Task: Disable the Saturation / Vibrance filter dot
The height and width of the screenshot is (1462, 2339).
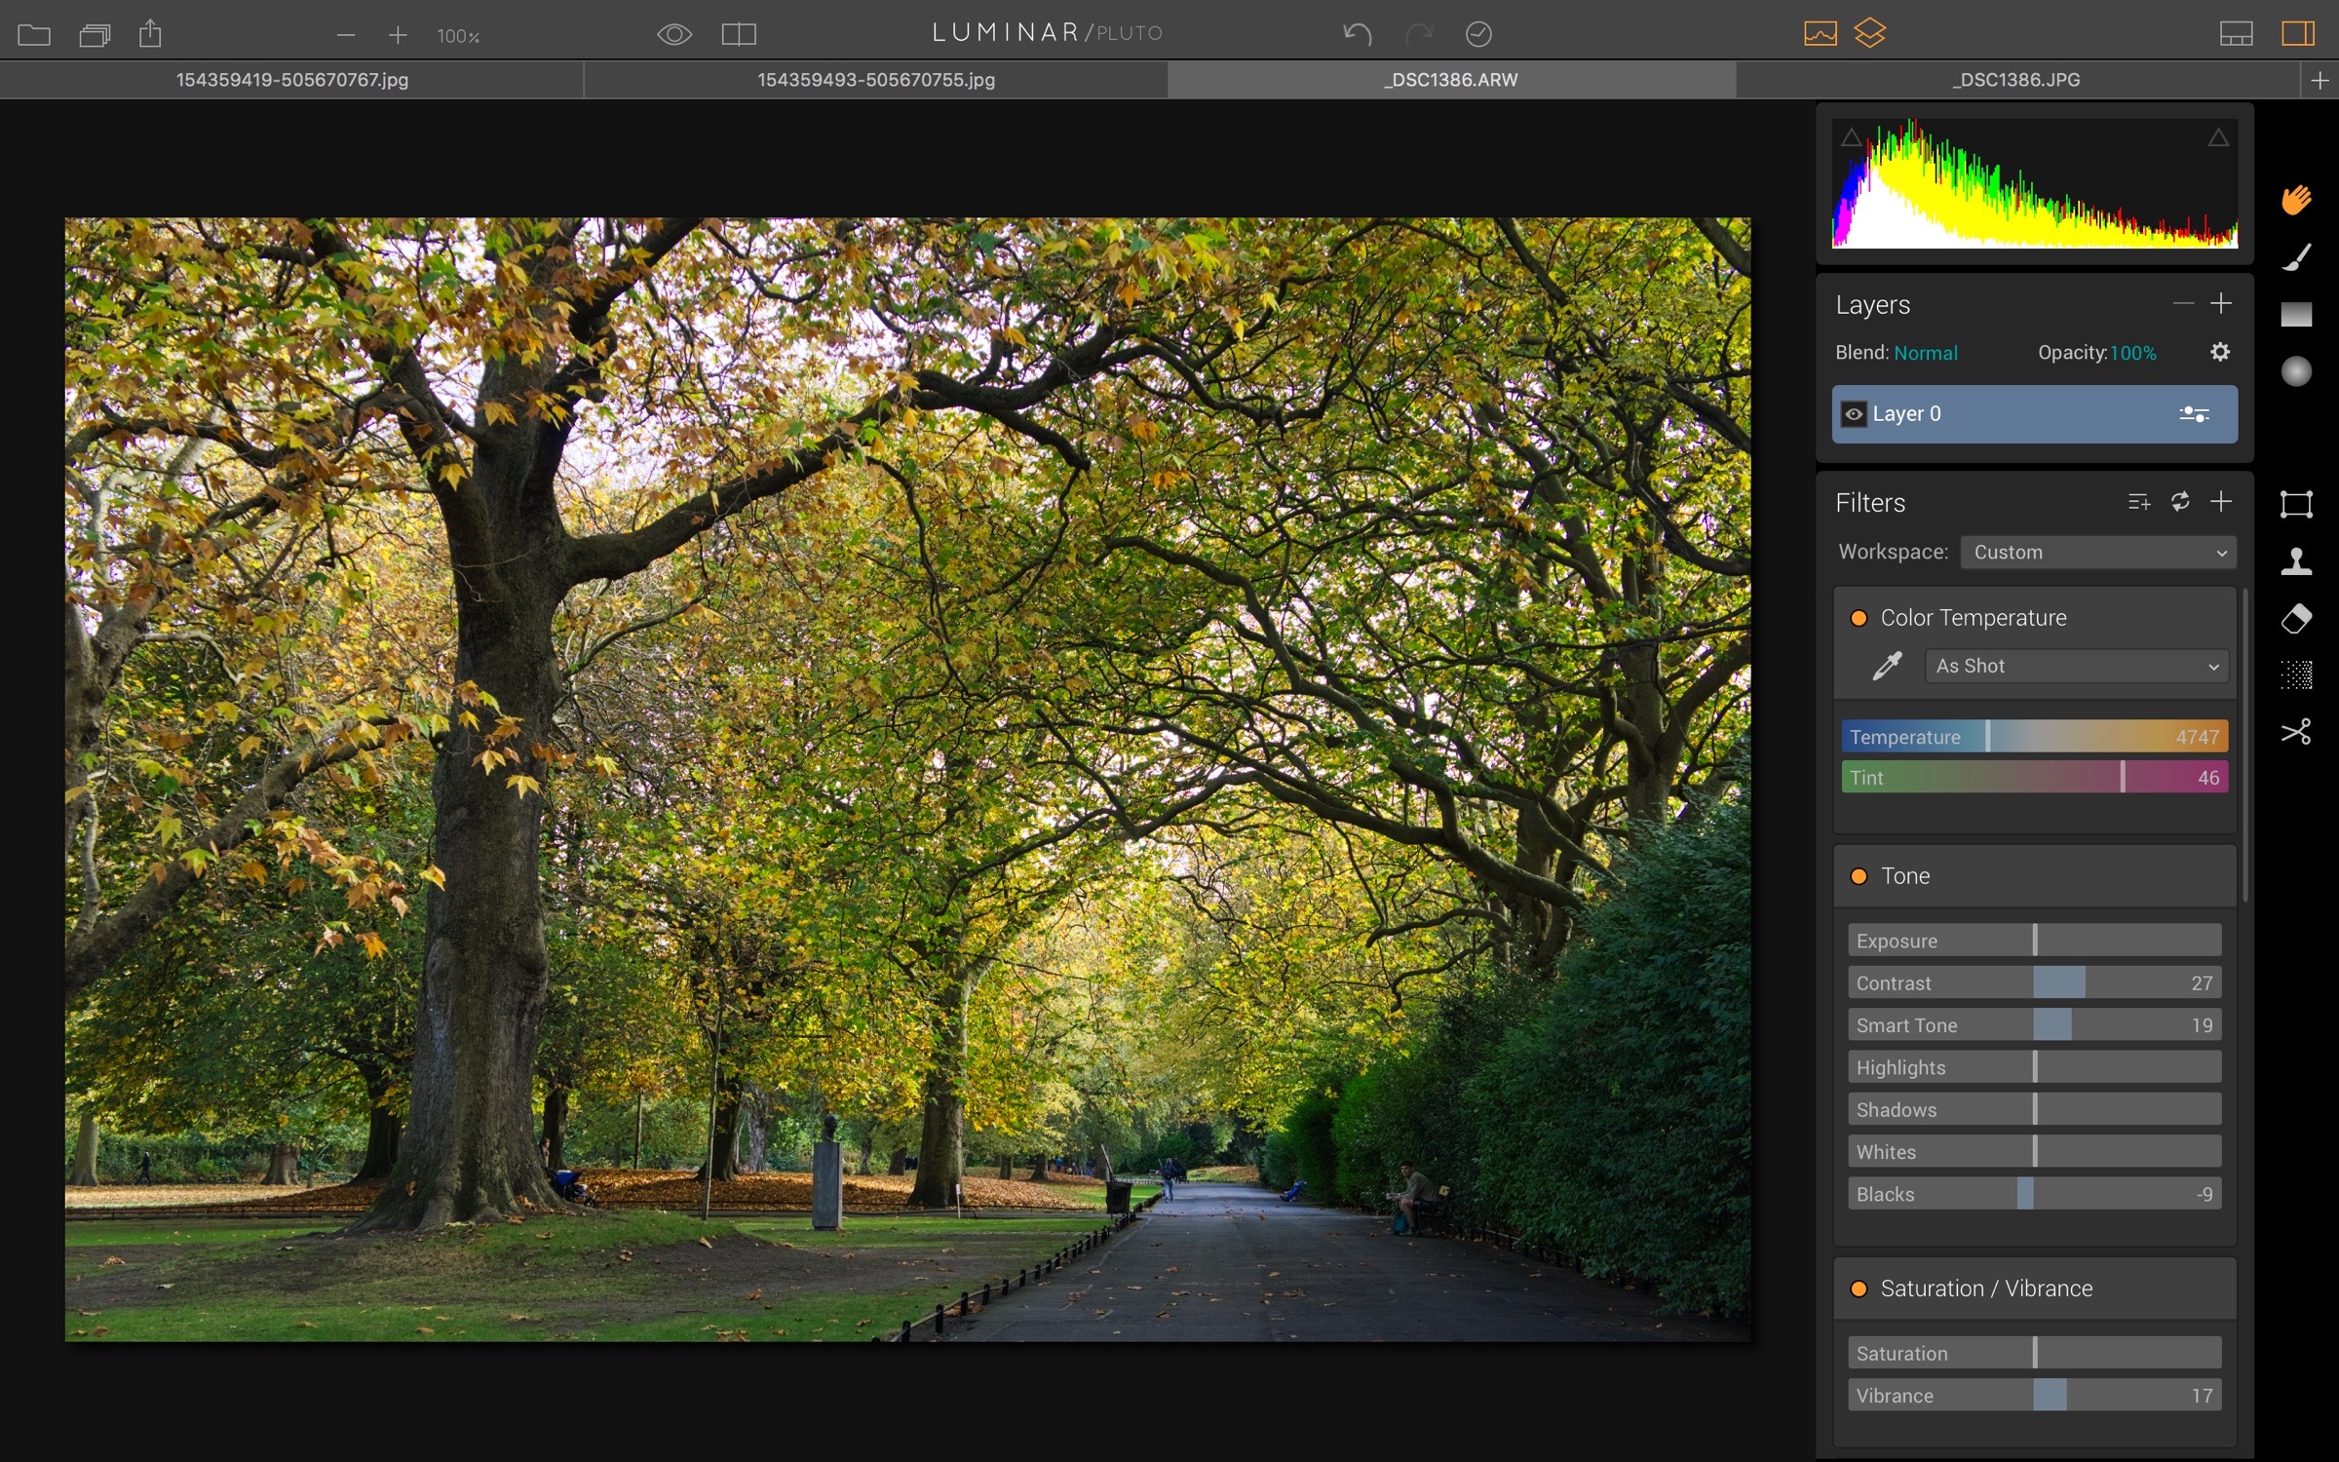Action: click(1859, 1289)
